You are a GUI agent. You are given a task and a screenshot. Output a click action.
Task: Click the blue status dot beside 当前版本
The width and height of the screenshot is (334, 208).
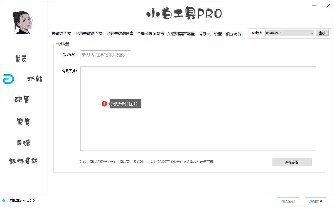coord(3,201)
